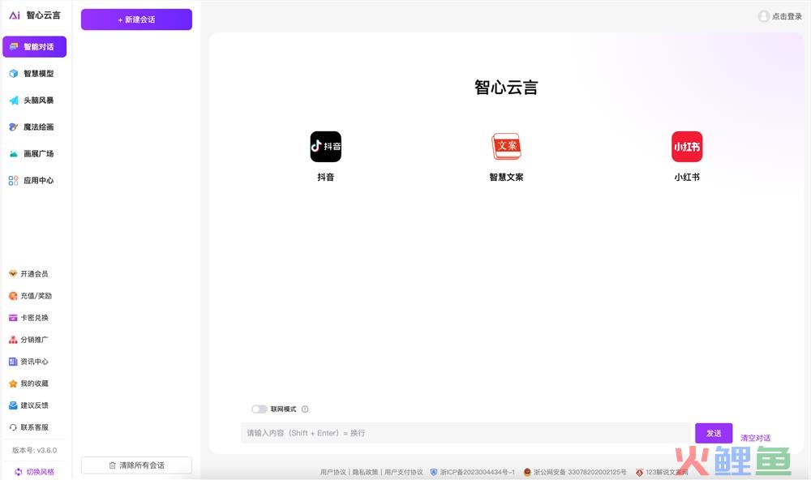The width and height of the screenshot is (811, 480).
Task: Select the 小红书 app icon
Action: pos(687,147)
